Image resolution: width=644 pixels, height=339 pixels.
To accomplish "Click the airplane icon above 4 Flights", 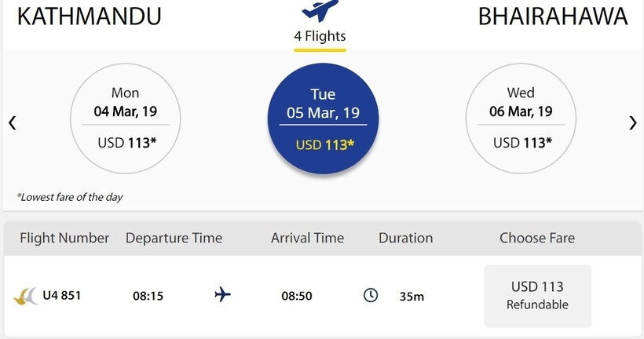I will pos(320,10).
